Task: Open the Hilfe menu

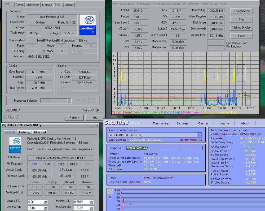Action: pyautogui.click(x=224, y=3)
